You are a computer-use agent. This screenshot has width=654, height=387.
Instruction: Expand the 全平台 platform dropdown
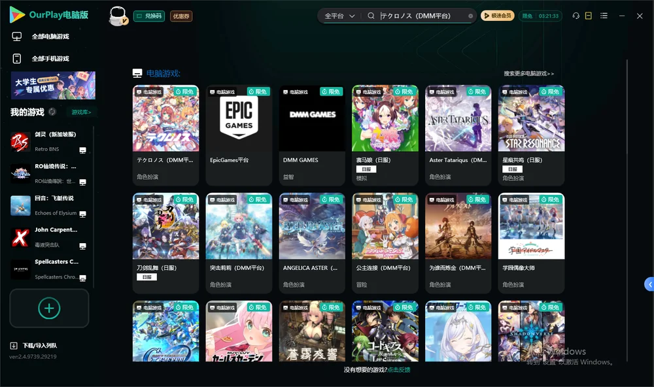pos(339,16)
